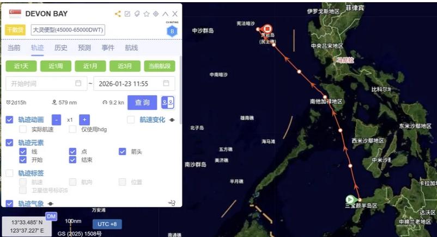Viewport: 437px width, 237px height.
Task: Switch to the 航线 tab
Action: tap(131, 48)
